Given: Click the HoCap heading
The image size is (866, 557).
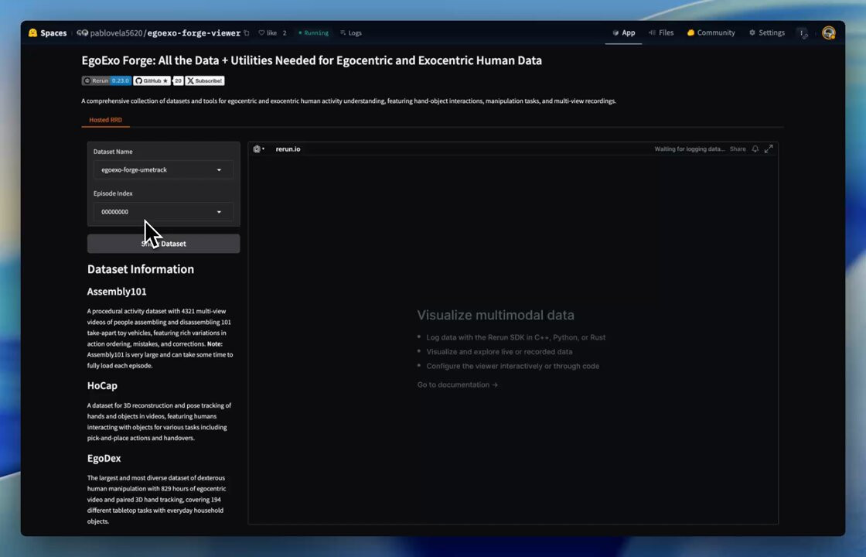Looking at the screenshot, I should tap(102, 386).
